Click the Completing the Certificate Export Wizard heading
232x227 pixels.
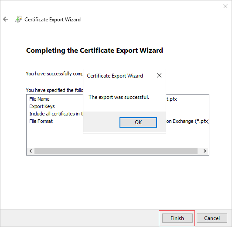coord(95,51)
